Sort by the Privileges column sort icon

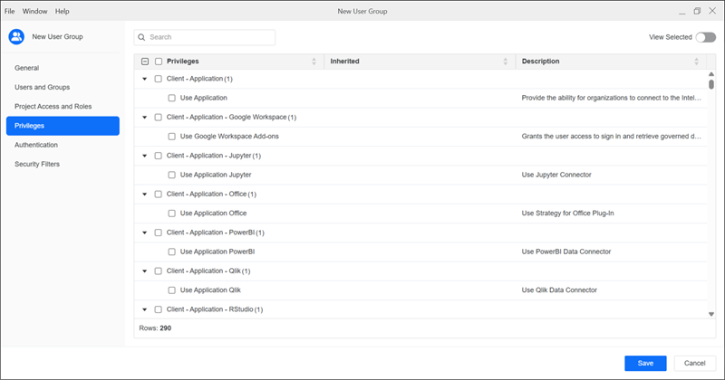(314, 62)
